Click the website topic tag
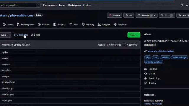 pos(165,57)
